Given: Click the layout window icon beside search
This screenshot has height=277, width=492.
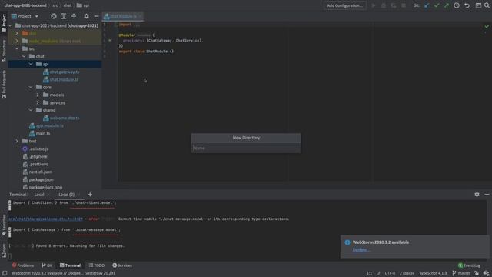Looking at the screenshot, I should [478, 5].
